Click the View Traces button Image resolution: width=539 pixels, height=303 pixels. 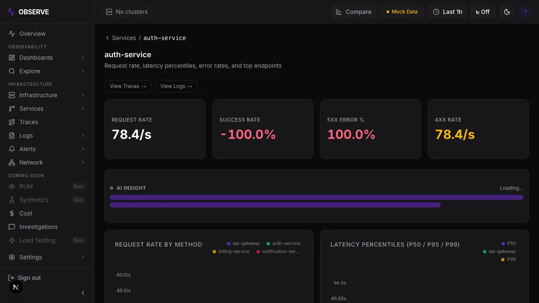point(128,86)
